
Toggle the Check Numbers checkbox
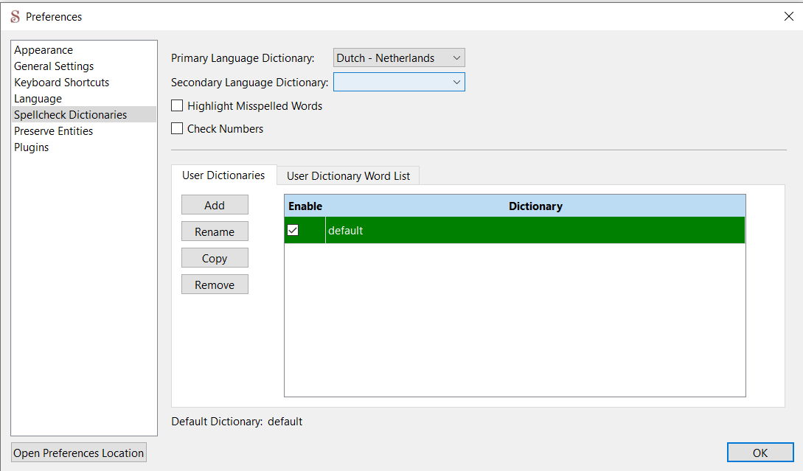click(177, 129)
